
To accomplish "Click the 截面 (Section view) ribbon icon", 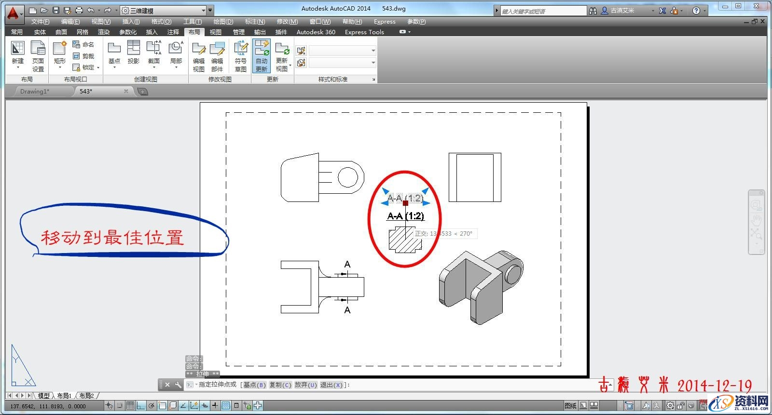I will click(x=154, y=52).
